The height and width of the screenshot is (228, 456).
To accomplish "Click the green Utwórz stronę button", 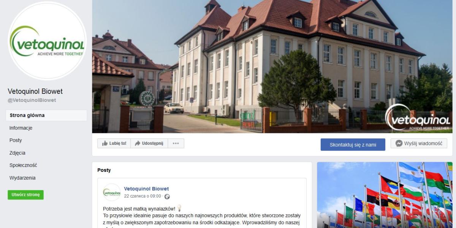I will coord(25,195).
